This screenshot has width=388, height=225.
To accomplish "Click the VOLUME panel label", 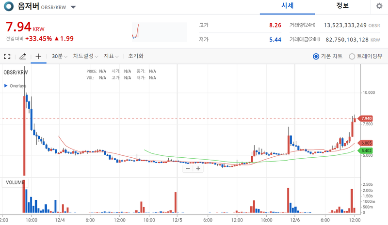I will point(15,182).
